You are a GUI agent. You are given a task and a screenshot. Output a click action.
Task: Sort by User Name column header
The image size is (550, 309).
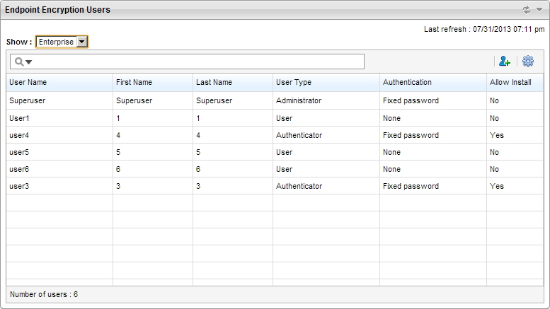pos(28,83)
